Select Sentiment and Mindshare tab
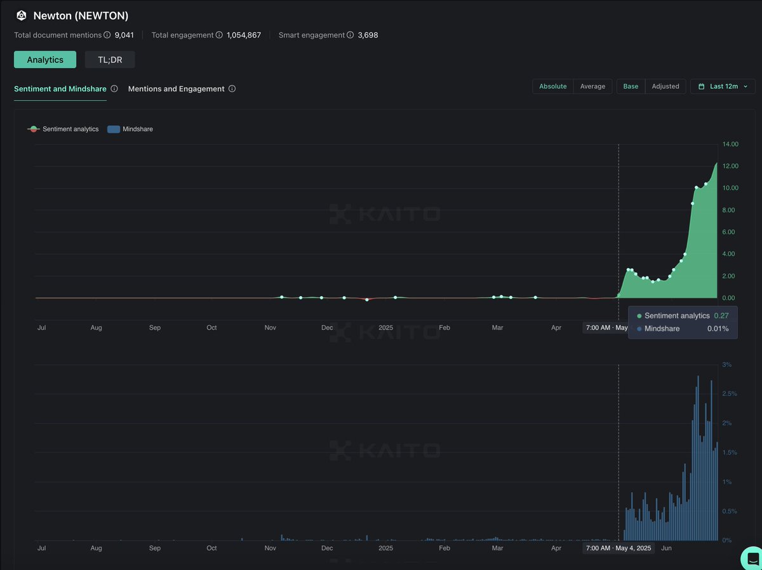 (60, 89)
